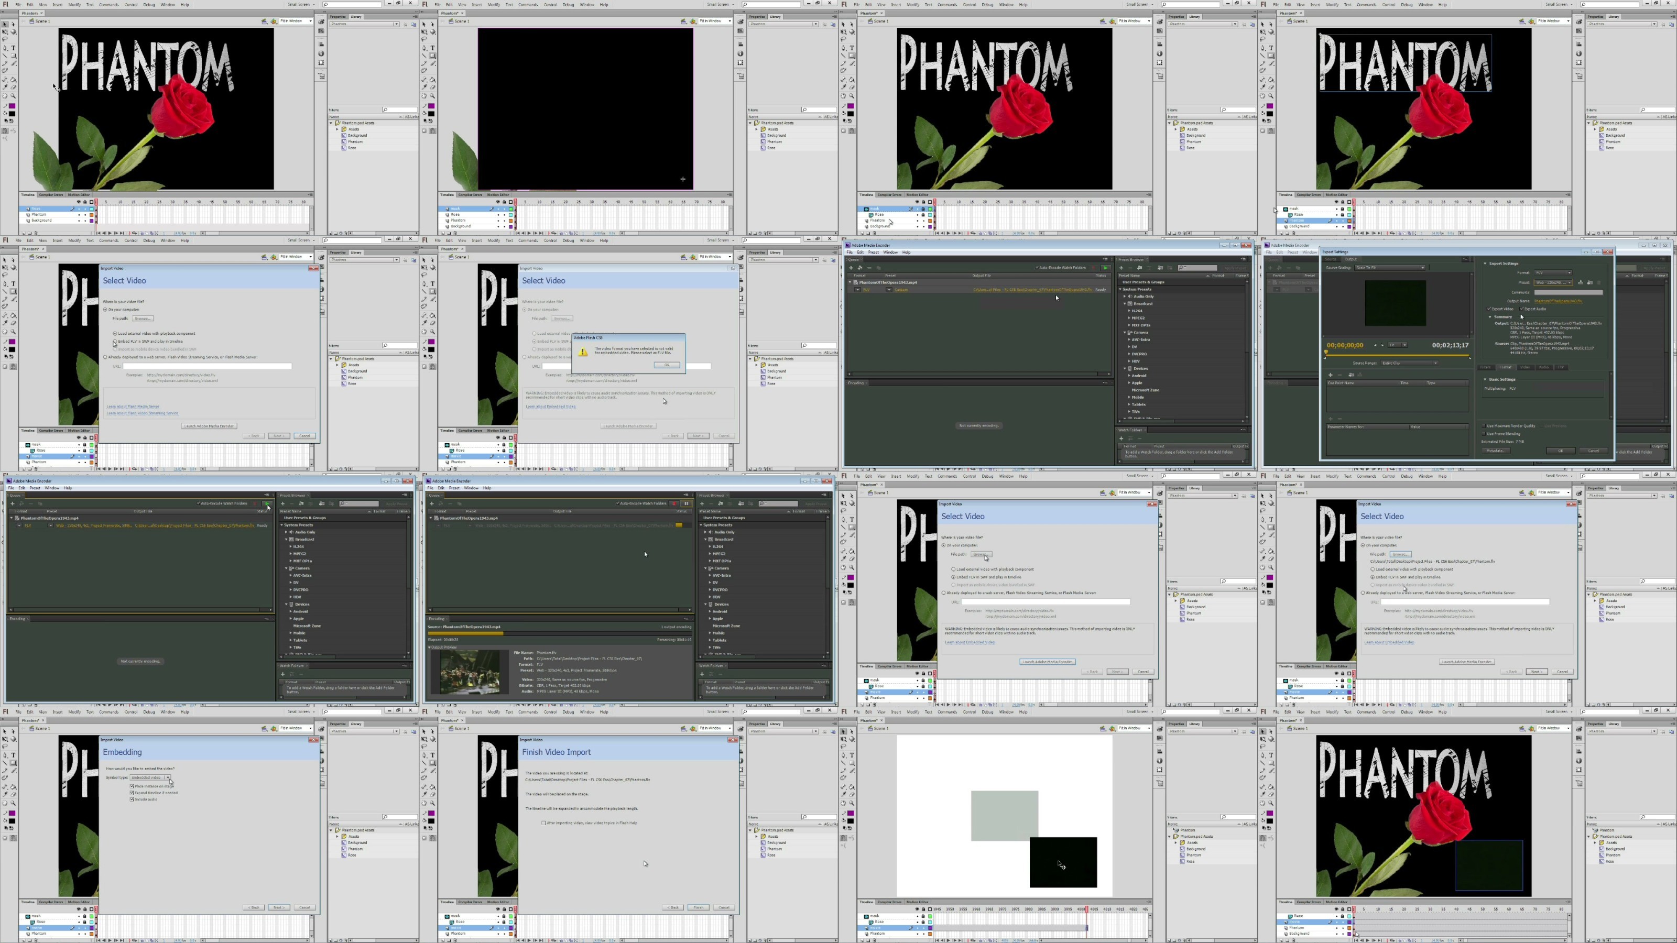This screenshot has height=943, width=1677.
Task: Click Import Preset icon beside Preset dropdown
Action: (1591, 282)
